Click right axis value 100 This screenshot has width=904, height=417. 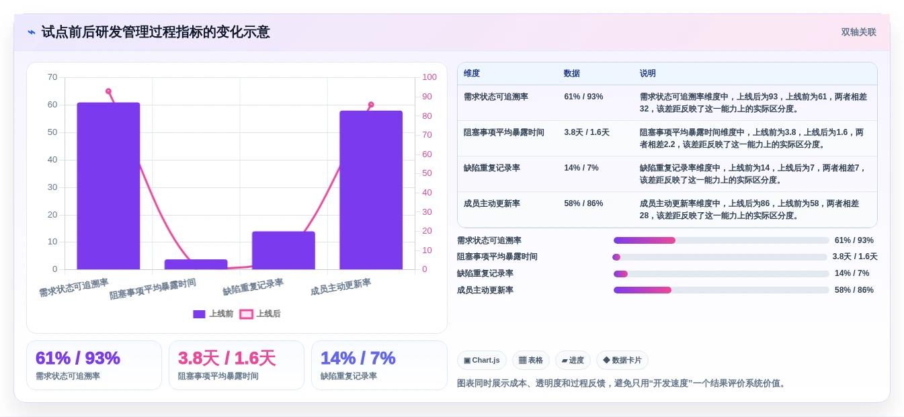click(x=429, y=77)
